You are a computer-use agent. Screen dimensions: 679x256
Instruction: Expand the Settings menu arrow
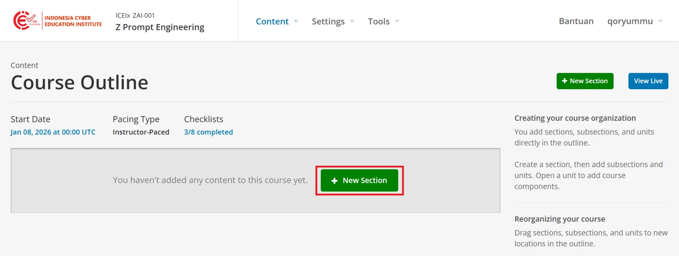(x=352, y=21)
